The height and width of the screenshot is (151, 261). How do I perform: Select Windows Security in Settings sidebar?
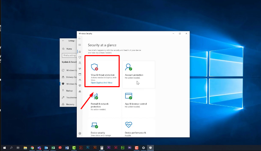pyautogui.click(x=68, y=84)
